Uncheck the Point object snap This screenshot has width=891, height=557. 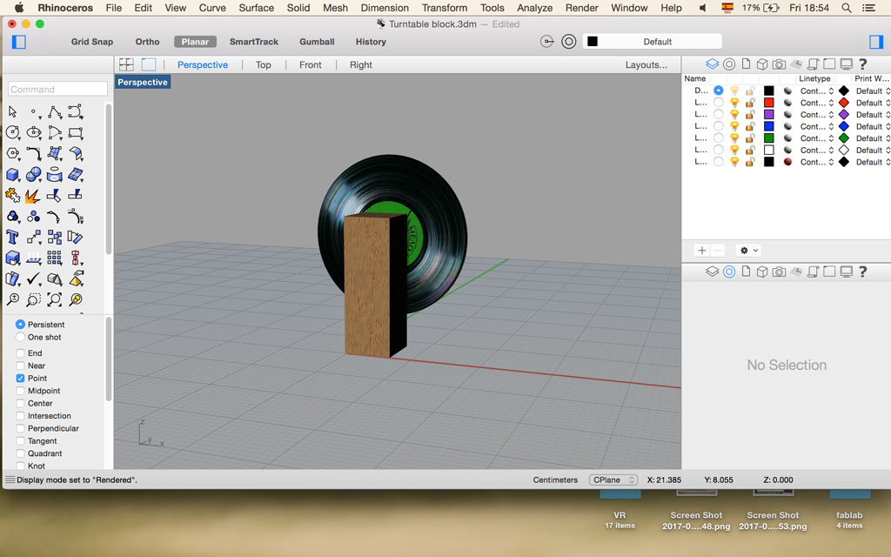(x=21, y=378)
